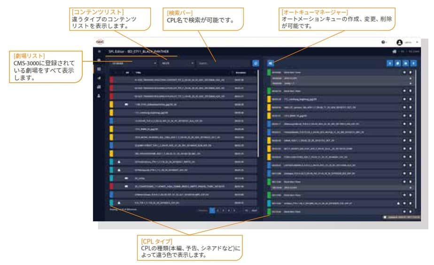Select the third red content row at top
434x265 pixels.
[183, 96]
